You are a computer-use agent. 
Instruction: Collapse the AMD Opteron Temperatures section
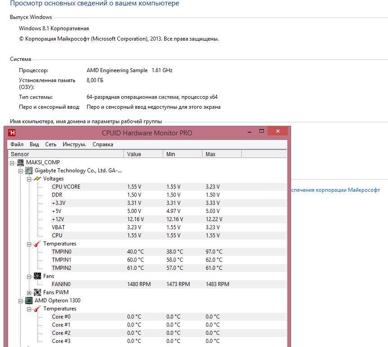(x=29, y=310)
